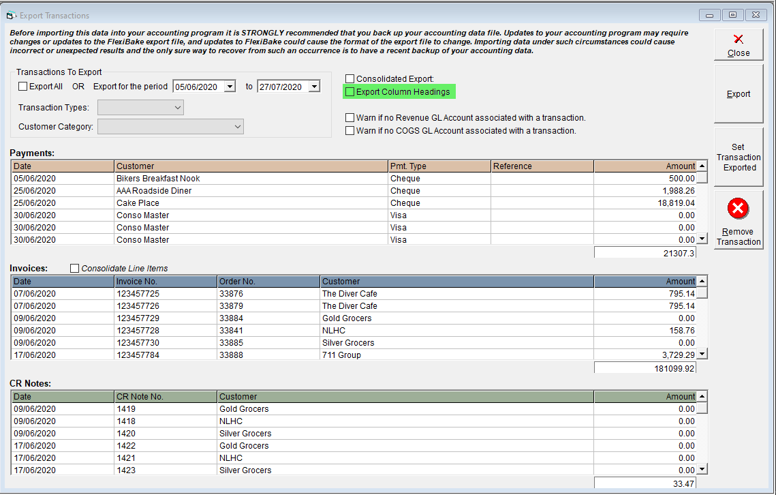
Task: Click the CR Notes total field 33.47
Action: (x=645, y=483)
